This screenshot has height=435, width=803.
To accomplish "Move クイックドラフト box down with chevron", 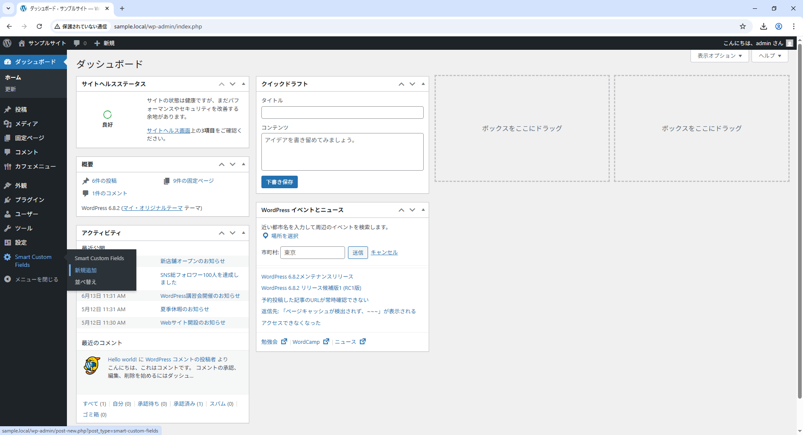I will coord(412,84).
